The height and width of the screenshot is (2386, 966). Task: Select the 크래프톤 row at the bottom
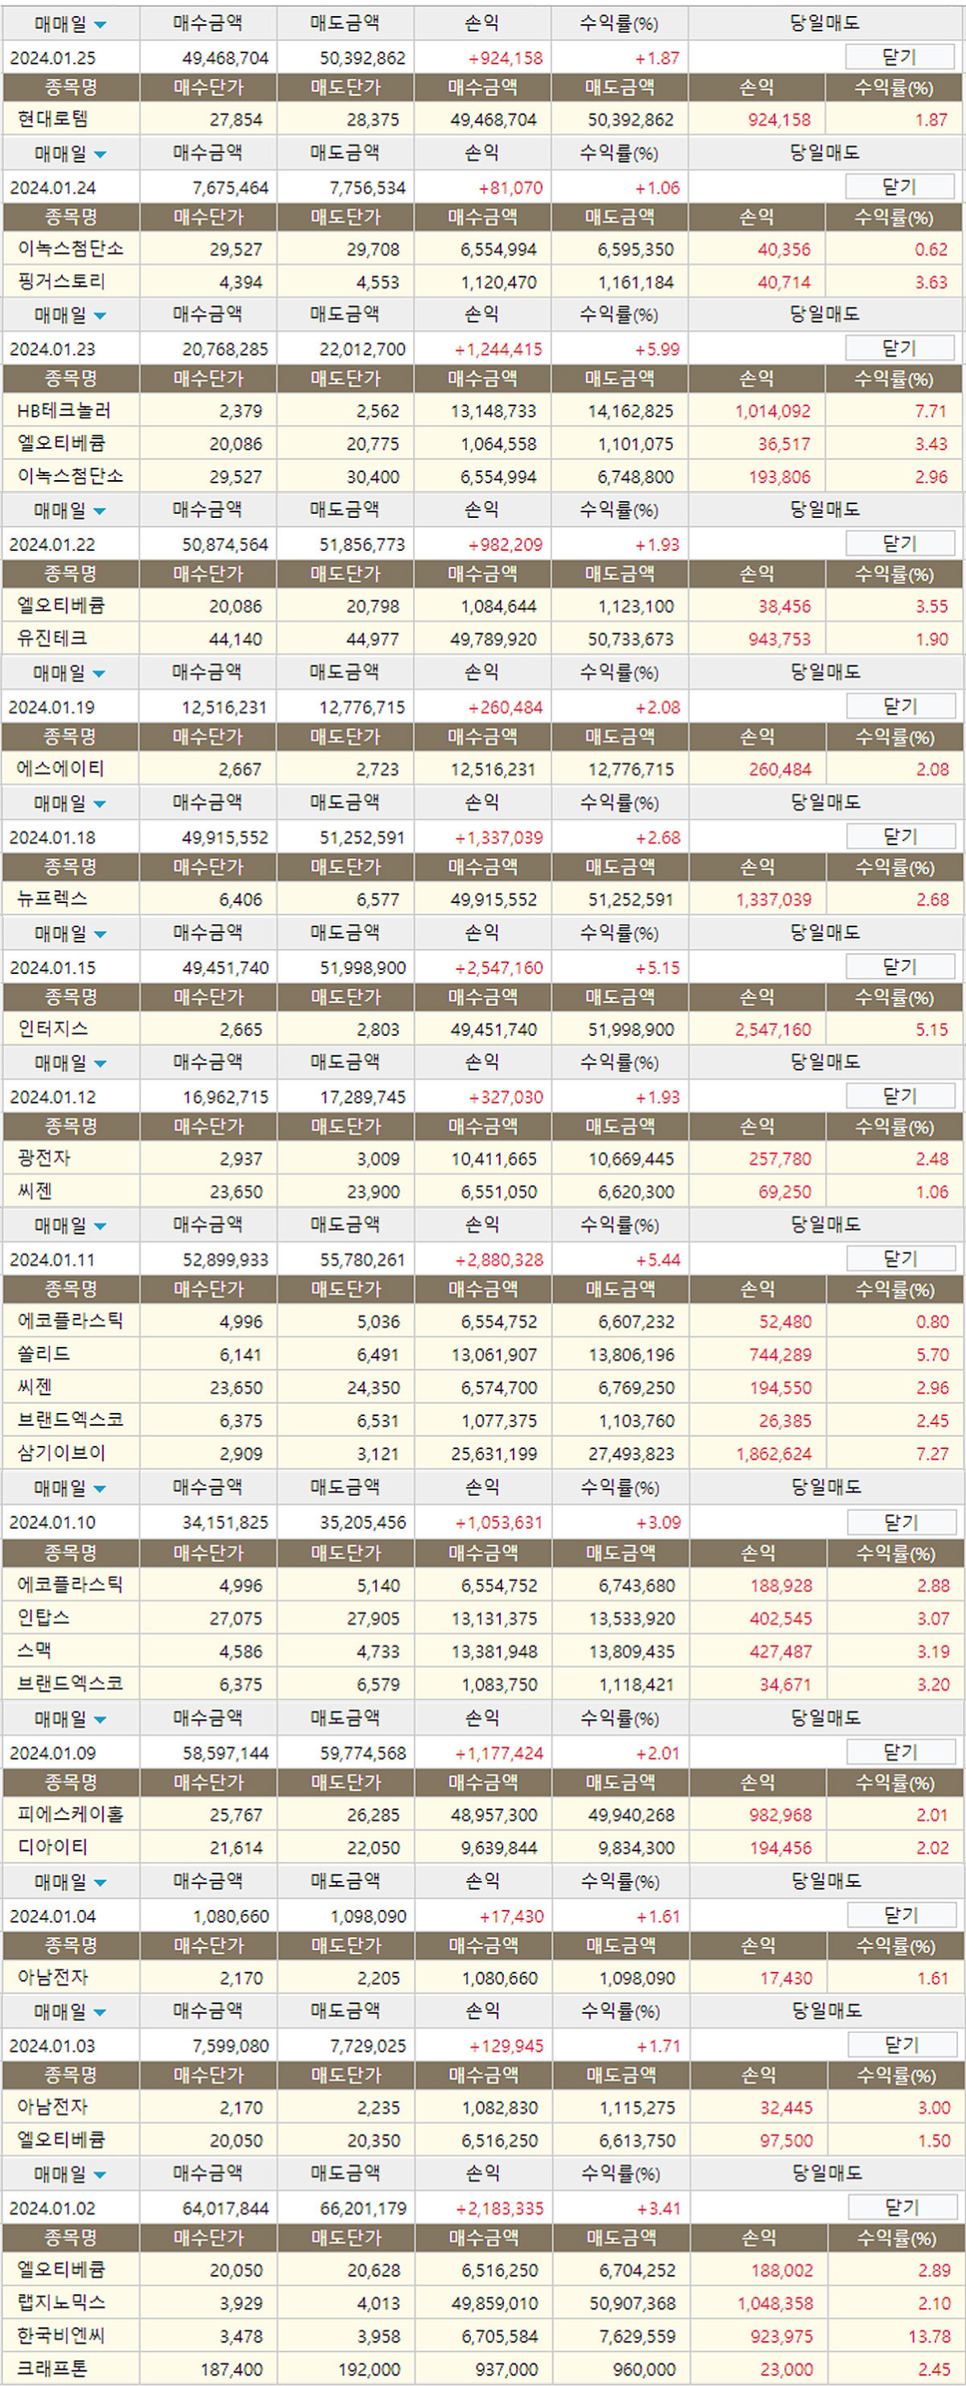(x=53, y=2368)
